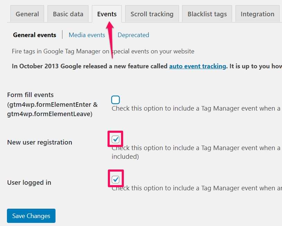This screenshot has height=226, width=282.
Task: Click the User logged in label
Action: [29, 183]
